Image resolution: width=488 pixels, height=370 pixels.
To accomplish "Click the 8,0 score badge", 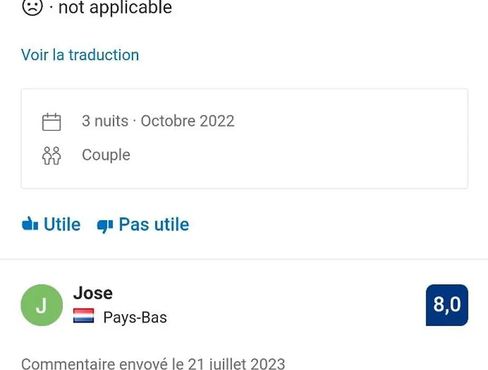I will pyautogui.click(x=447, y=305).
